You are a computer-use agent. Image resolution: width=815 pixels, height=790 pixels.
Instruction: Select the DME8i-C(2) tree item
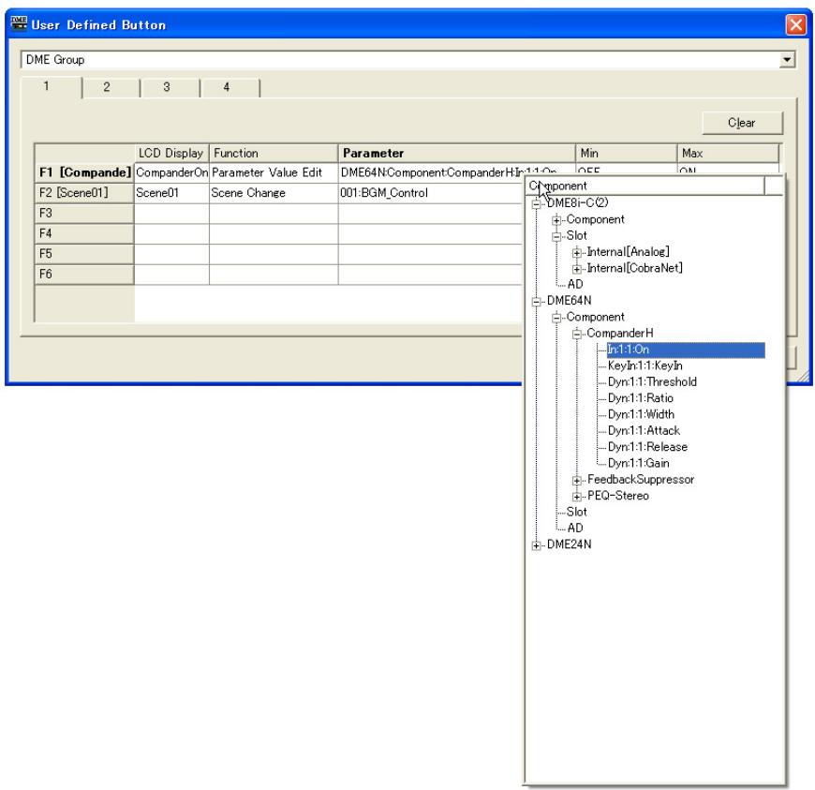[577, 202]
